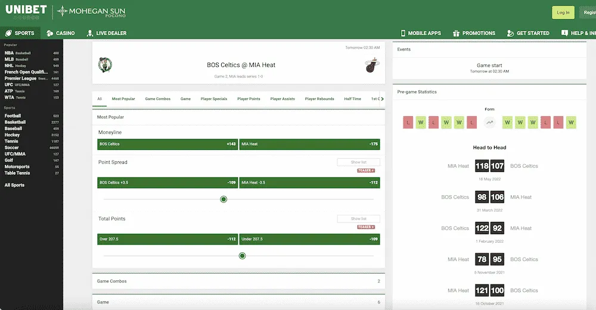596x310 pixels.
Task: Open Table Tennis in Sports list
Action: click(32, 173)
